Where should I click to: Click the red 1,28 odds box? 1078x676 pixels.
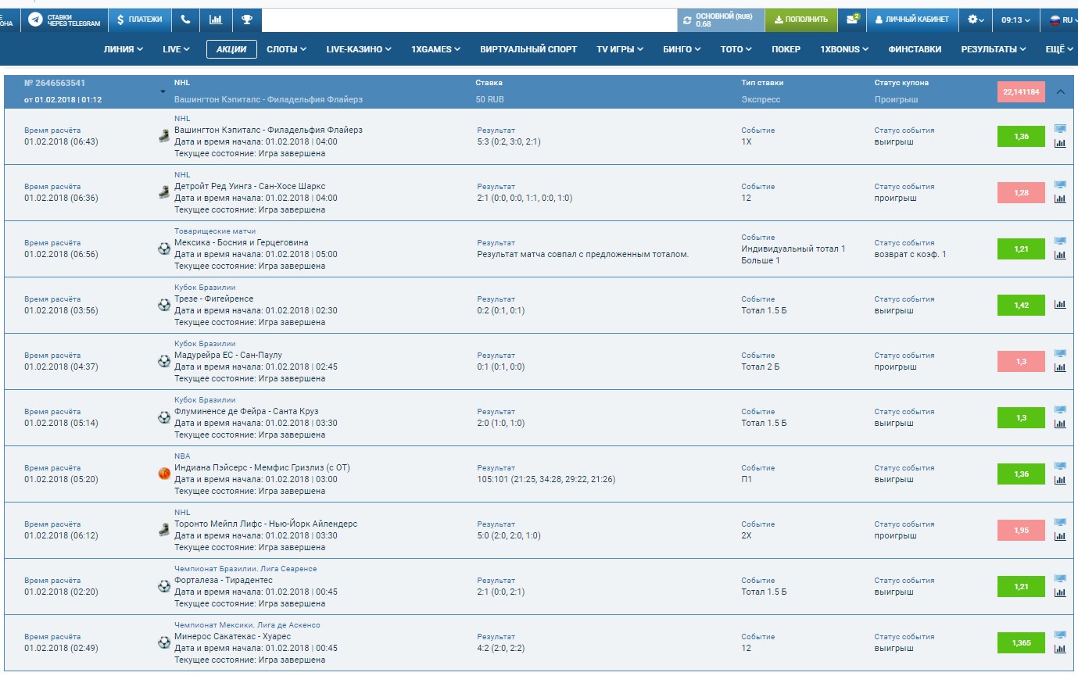click(x=1021, y=192)
